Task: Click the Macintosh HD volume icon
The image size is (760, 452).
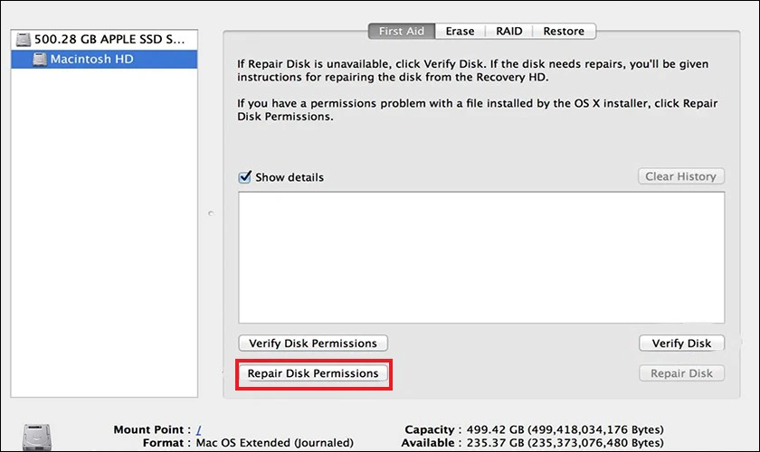Action: (x=40, y=60)
